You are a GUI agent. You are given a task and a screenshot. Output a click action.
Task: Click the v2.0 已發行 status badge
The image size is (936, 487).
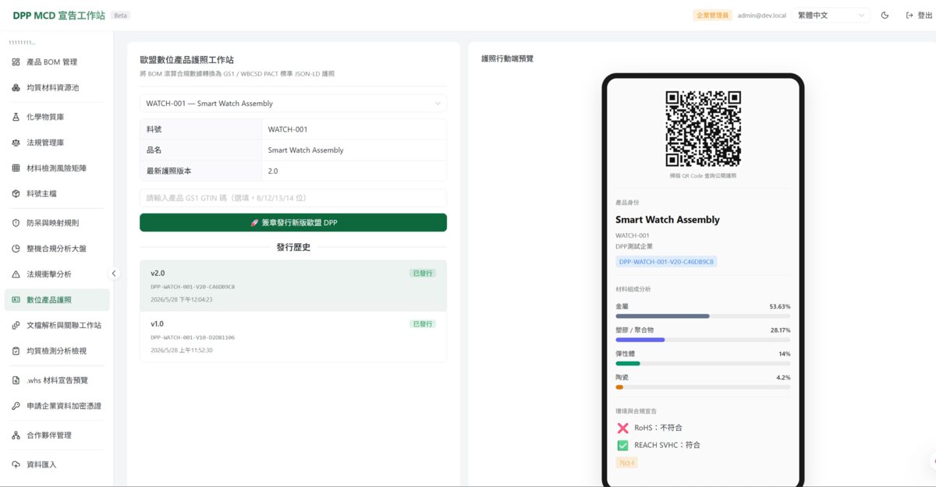click(x=423, y=273)
